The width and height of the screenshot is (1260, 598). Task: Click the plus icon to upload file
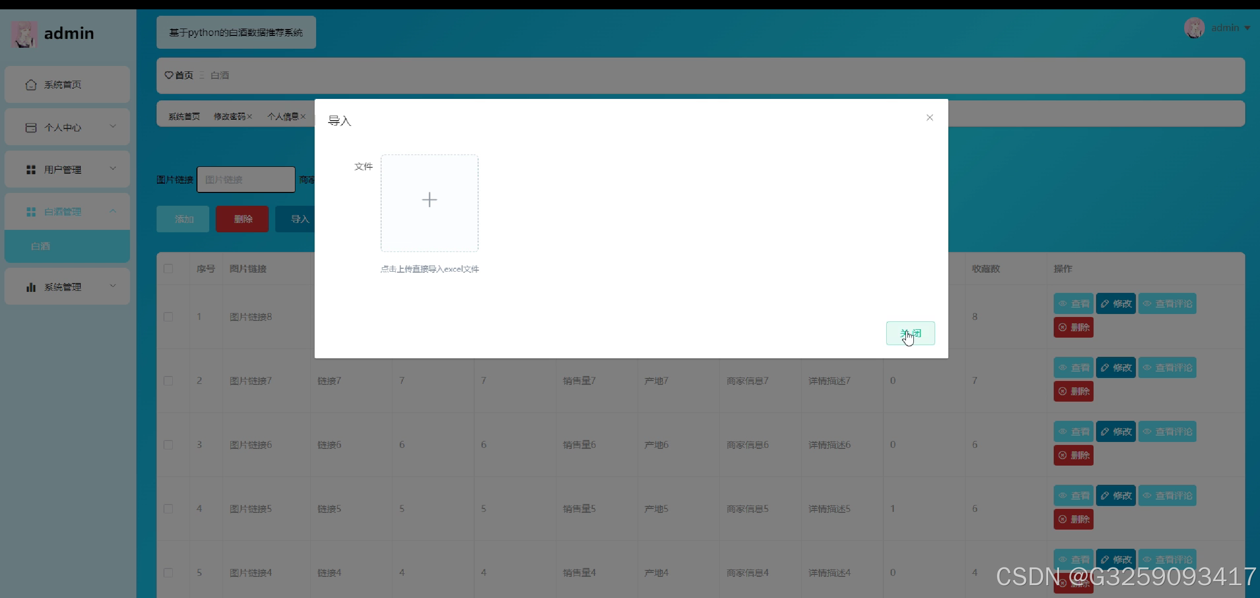point(429,200)
